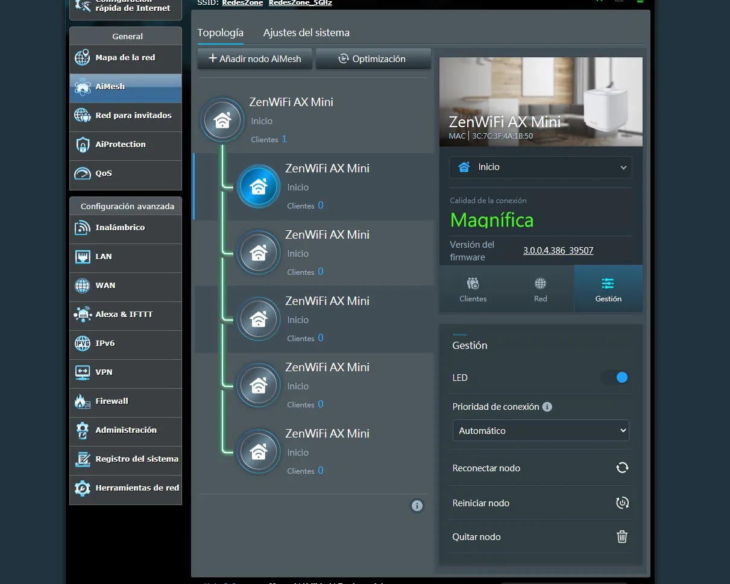Click the Reiniciar nodo power icon
The width and height of the screenshot is (730, 584).
[x=622, y=503]
